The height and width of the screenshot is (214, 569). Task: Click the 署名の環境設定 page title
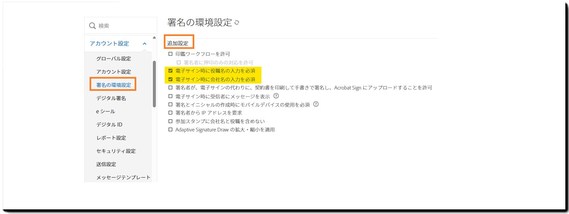click(x=200, y=22)
